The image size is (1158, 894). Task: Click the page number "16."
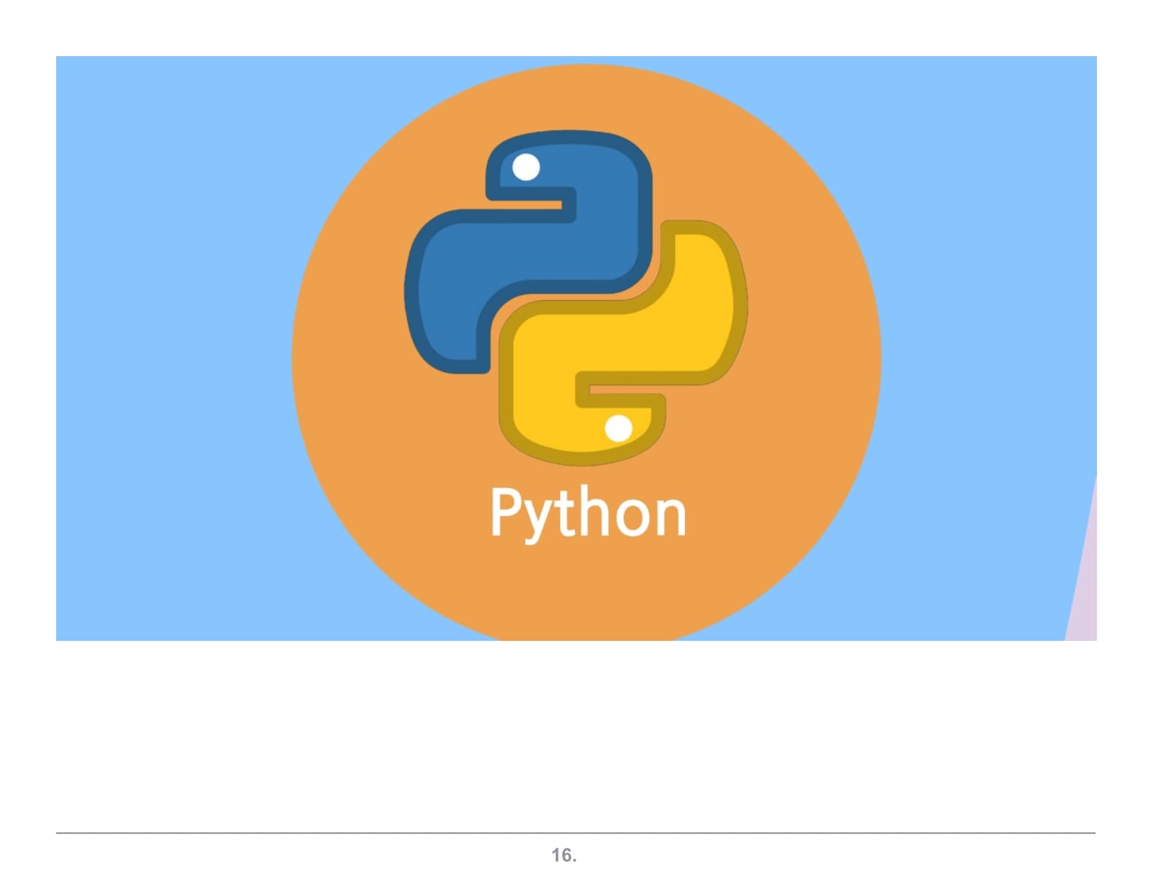pos(564,855)
